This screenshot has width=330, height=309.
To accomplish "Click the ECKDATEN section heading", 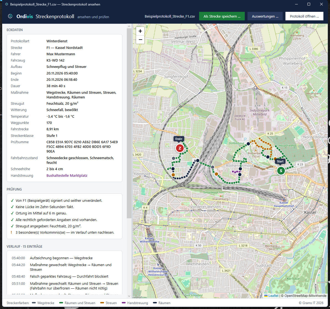I will point(15,30).
